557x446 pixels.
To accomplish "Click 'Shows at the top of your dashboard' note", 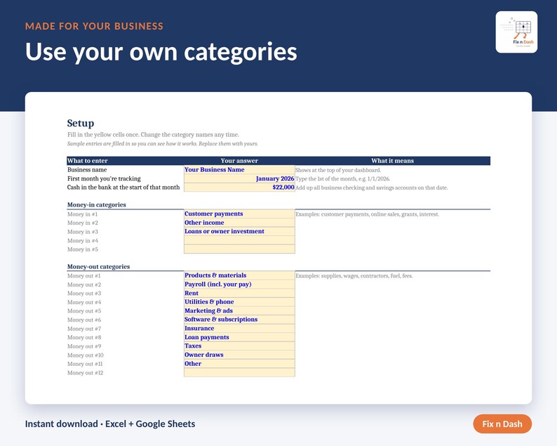I will pos(338,170).
